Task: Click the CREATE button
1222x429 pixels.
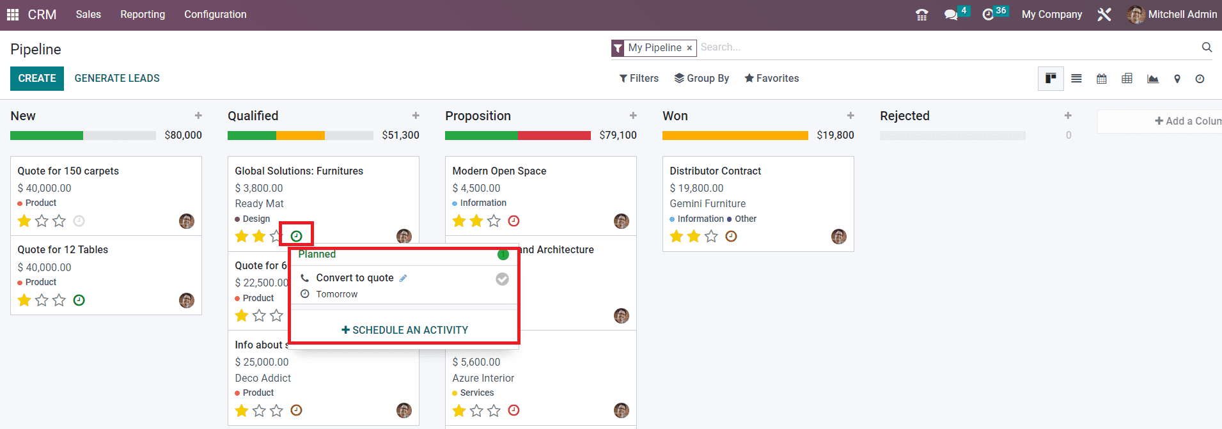Action: pos(37,78)
